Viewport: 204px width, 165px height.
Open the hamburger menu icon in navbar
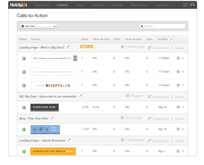tap(185, 5)
